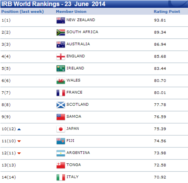This screenshot has width=188, height=183.
Task: Select rating value 70.92
Action: (160, 177)
